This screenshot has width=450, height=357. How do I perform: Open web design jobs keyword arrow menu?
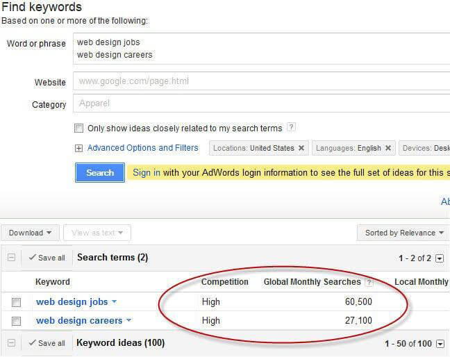click(x=114, y=302)
